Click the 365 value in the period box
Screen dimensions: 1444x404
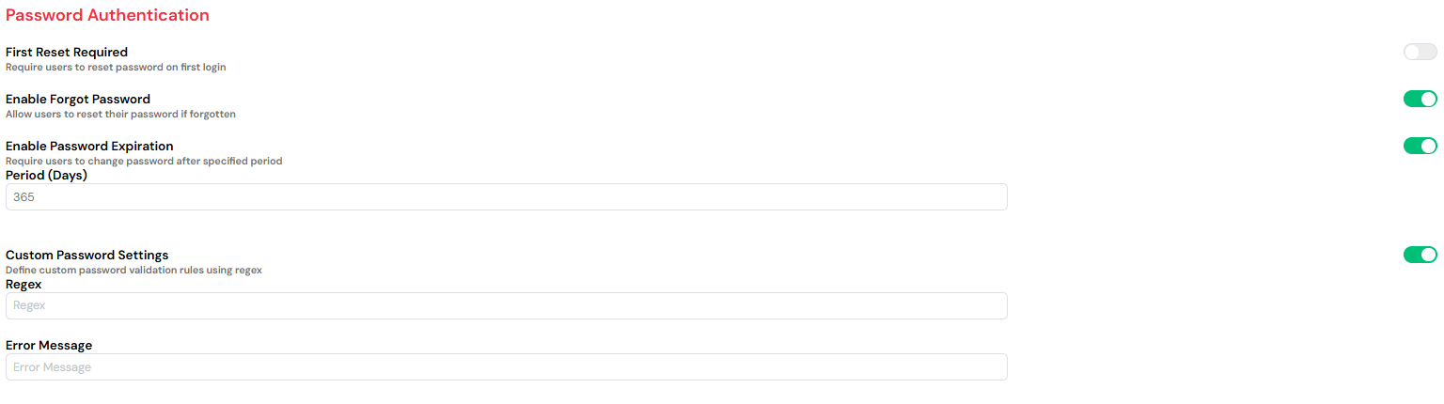click(x=24, y=197)
